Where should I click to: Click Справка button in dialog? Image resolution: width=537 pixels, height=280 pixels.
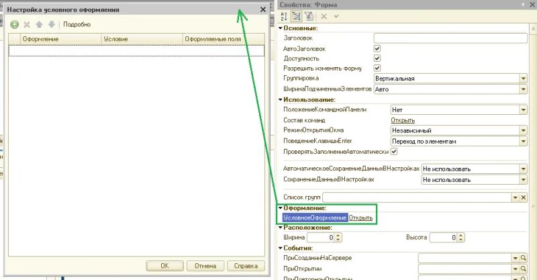246,266
